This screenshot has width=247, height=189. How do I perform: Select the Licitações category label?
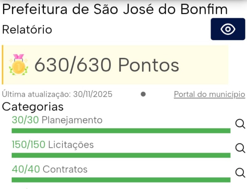pos(71,145)
